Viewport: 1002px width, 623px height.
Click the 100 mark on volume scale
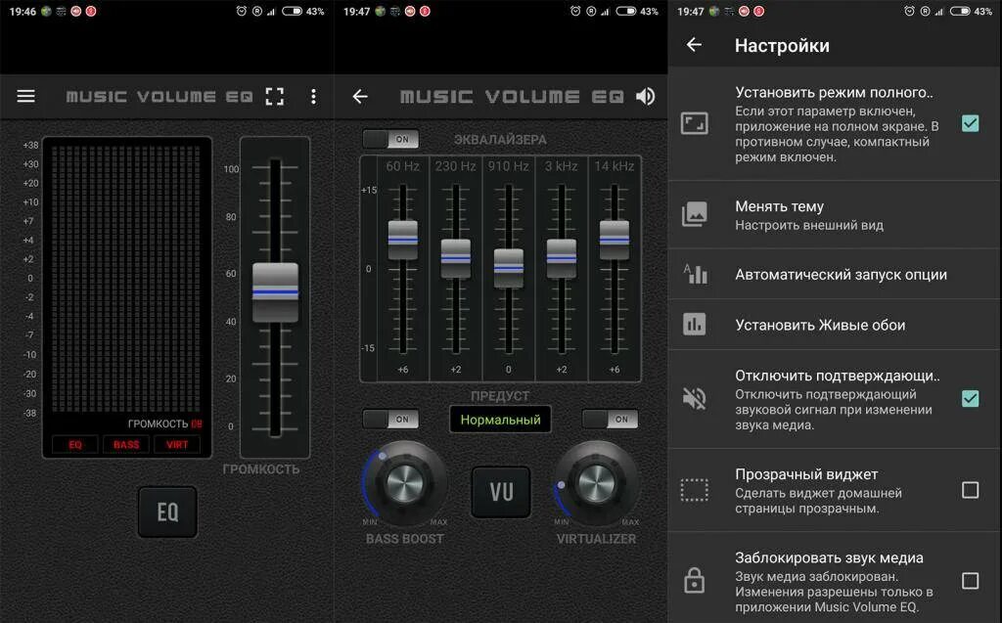point(231,169)
